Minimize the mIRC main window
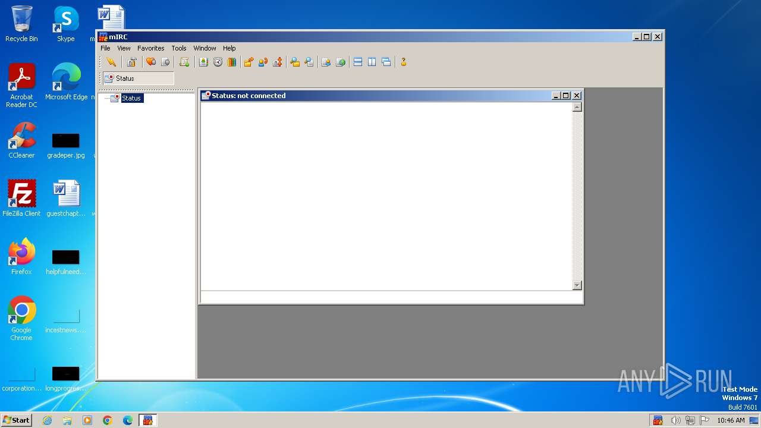 pyautogui.click(x=637, y=37)
